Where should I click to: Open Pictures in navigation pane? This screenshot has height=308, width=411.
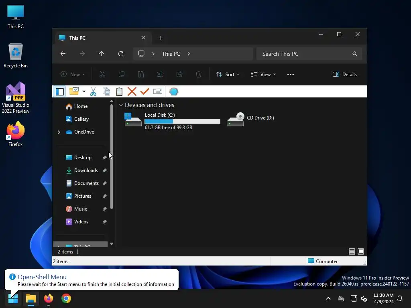(x=83, y=196)
